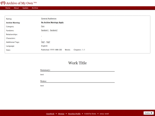The width and height of the screenshot is (155, 116).
Task: Click the Characters: label
Action: [x=11, y=38]
